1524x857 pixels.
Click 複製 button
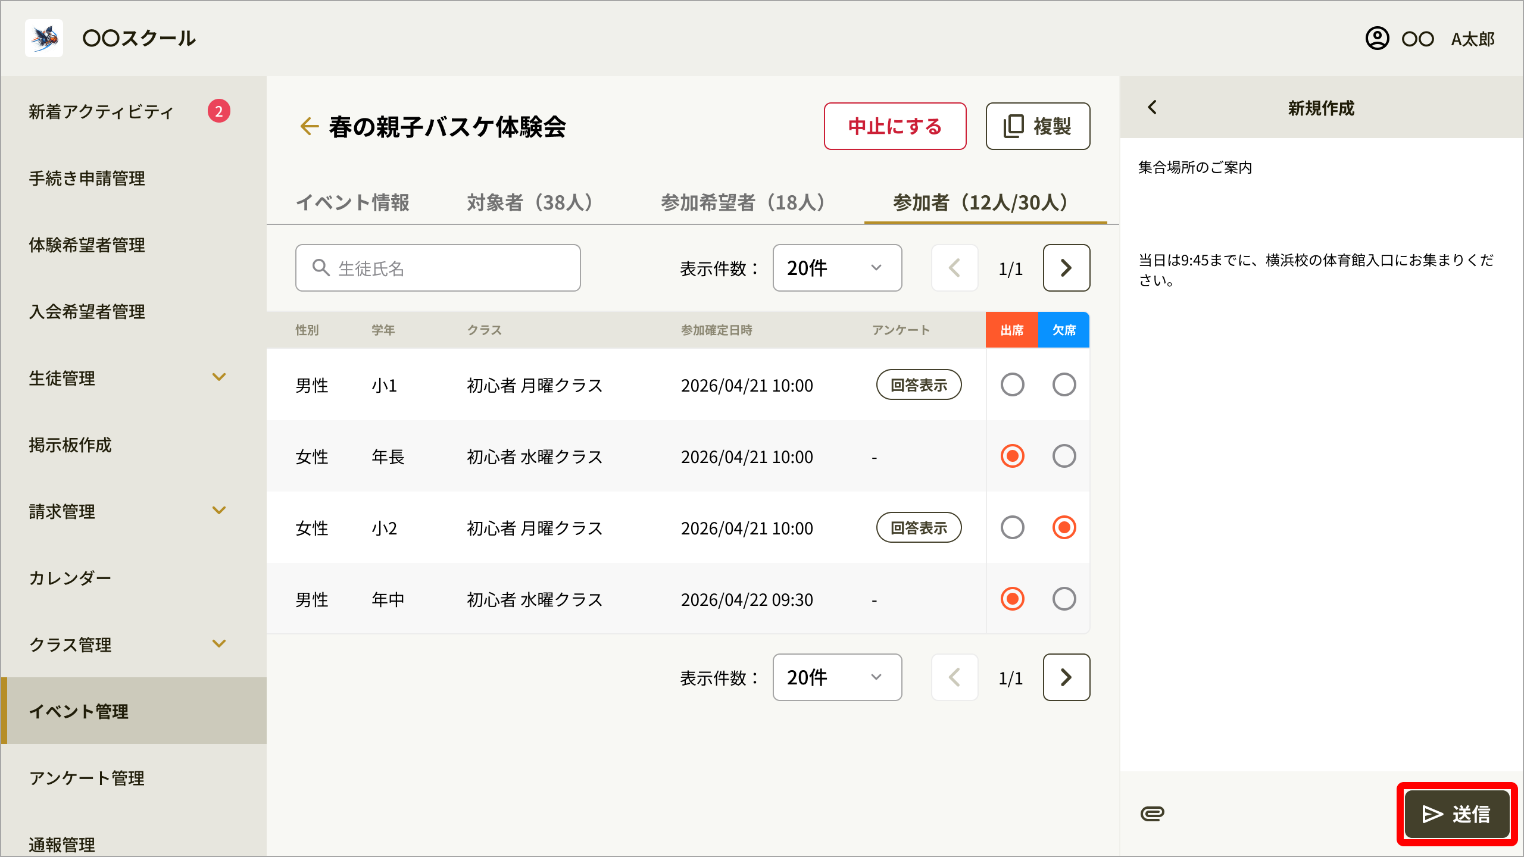click(1038, 126)
